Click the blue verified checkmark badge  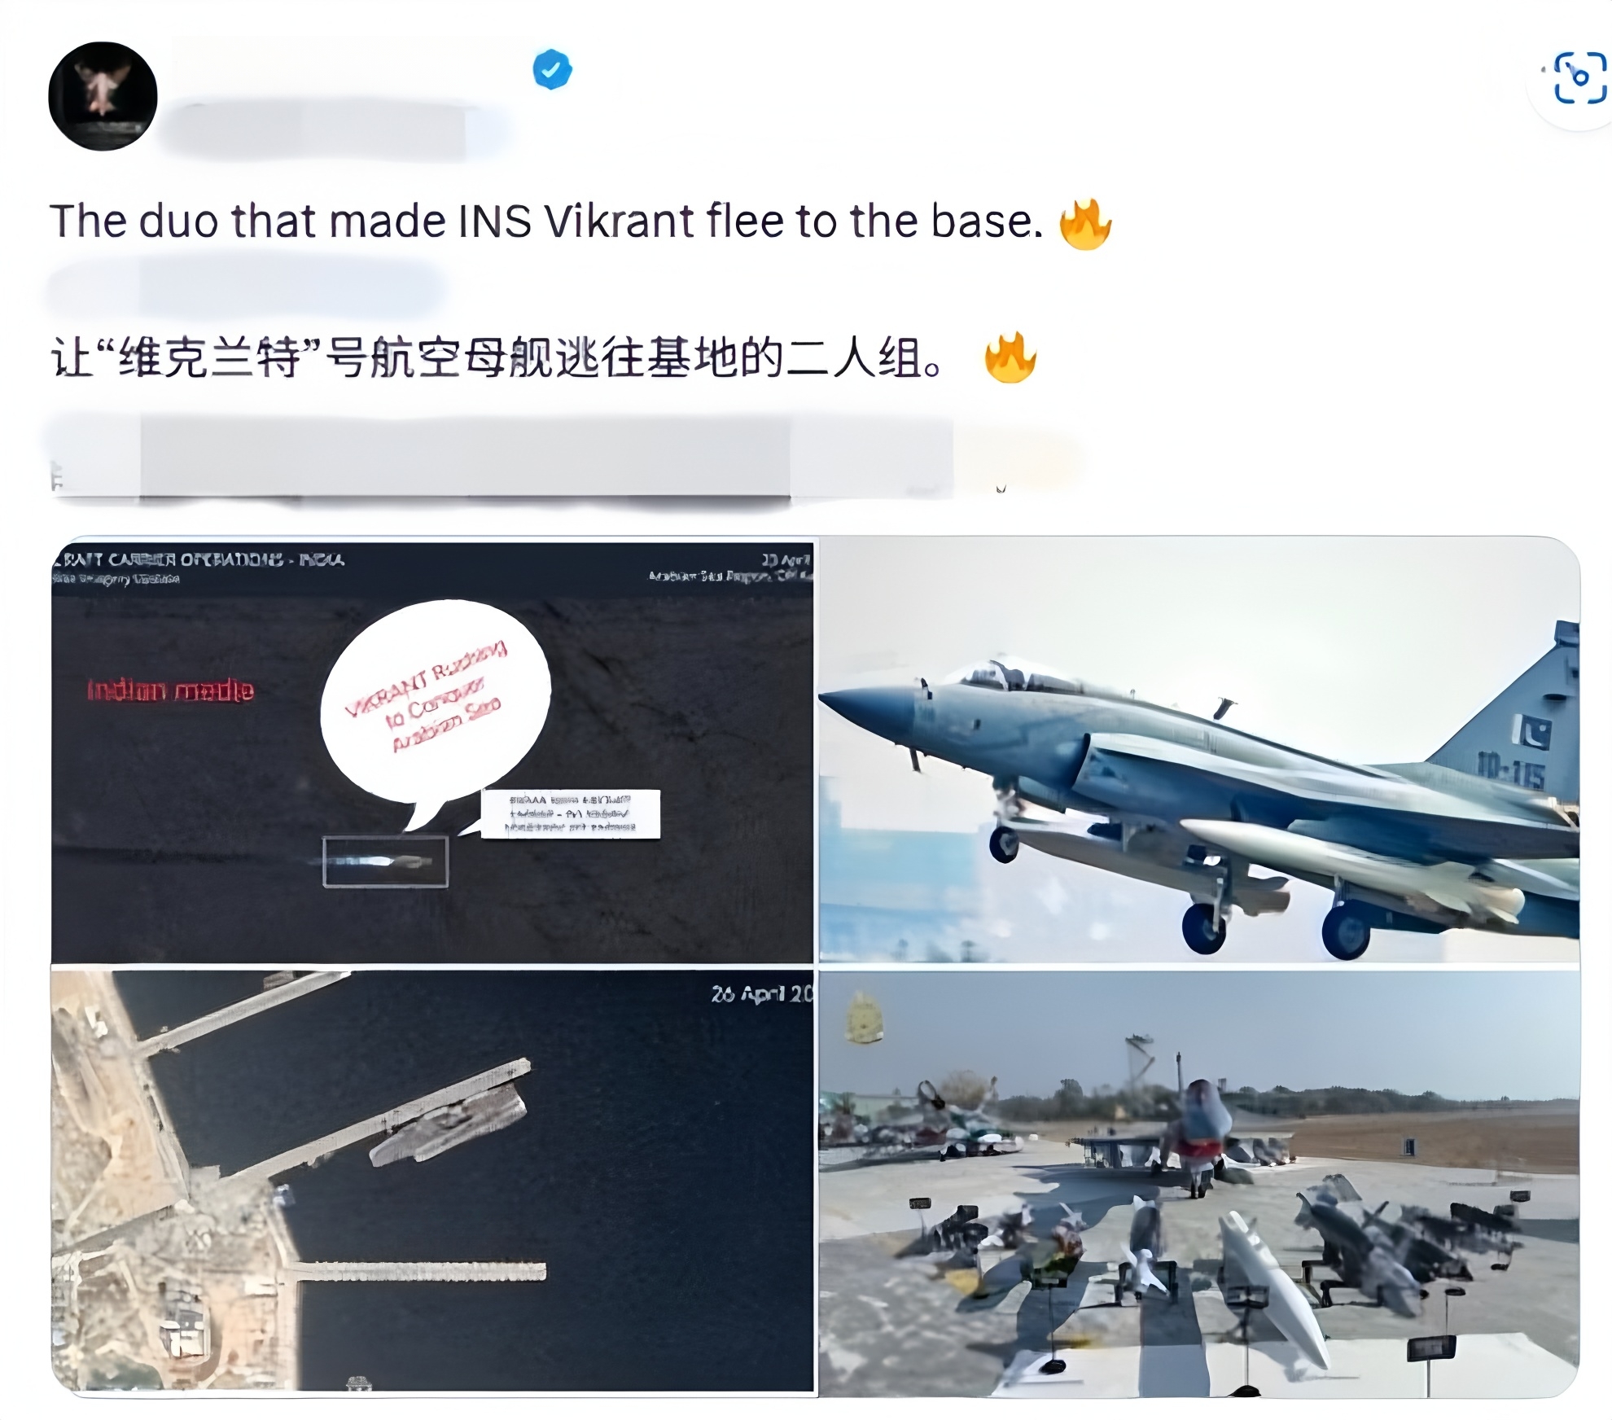(x=552, y=69)
